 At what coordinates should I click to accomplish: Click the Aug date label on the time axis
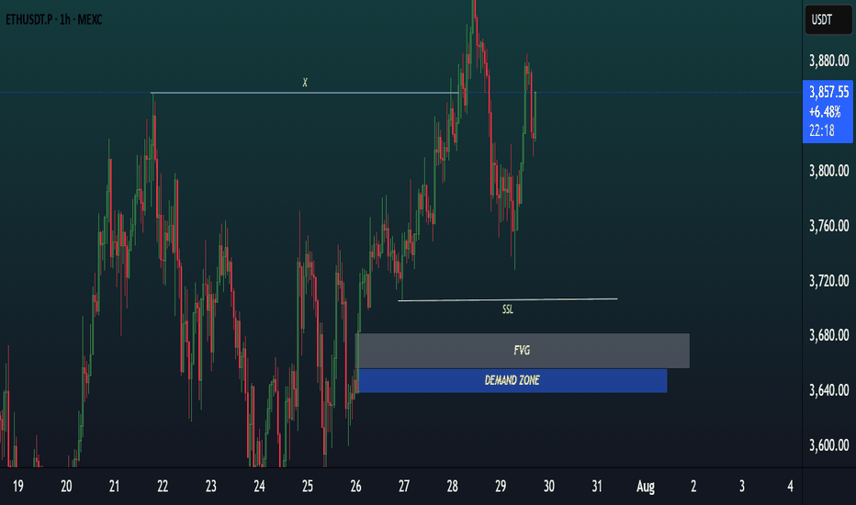646,486
